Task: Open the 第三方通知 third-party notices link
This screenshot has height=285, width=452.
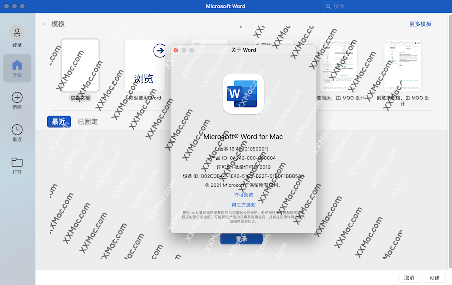Action: click(x=243, y=205)
